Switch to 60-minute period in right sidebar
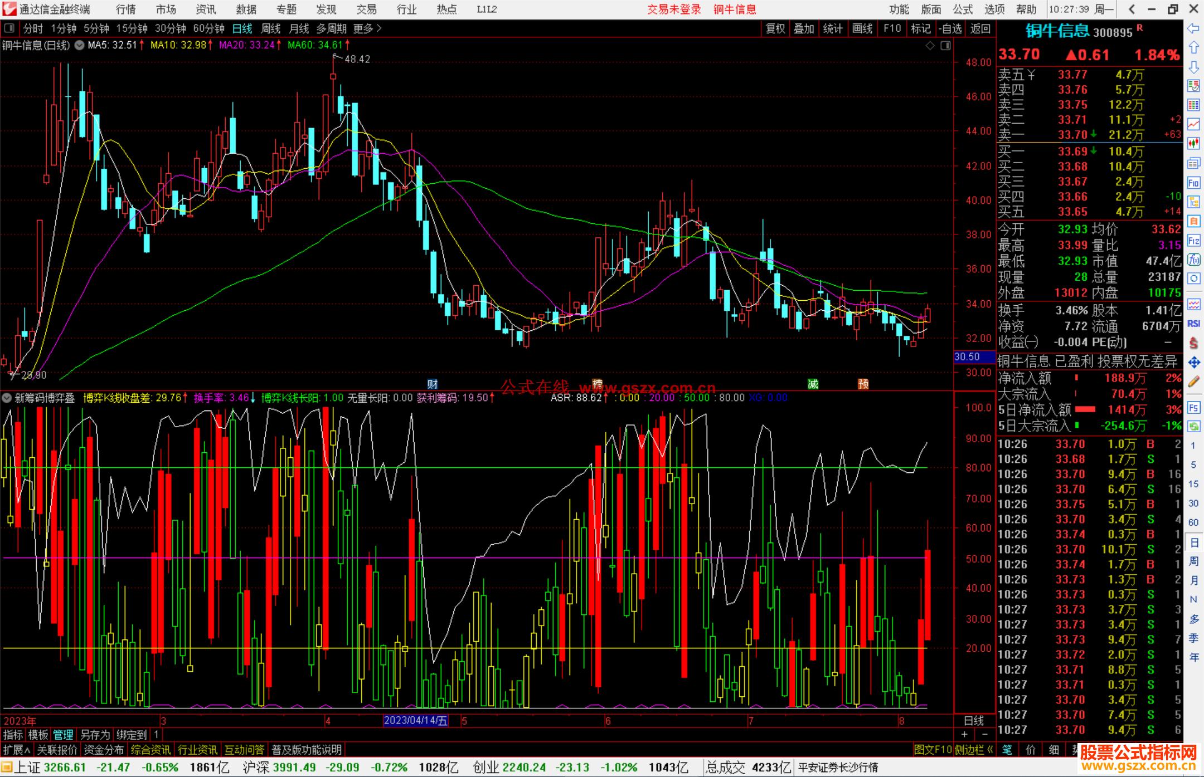This screenshot has height=777, width=1204. coord(1193,522)
